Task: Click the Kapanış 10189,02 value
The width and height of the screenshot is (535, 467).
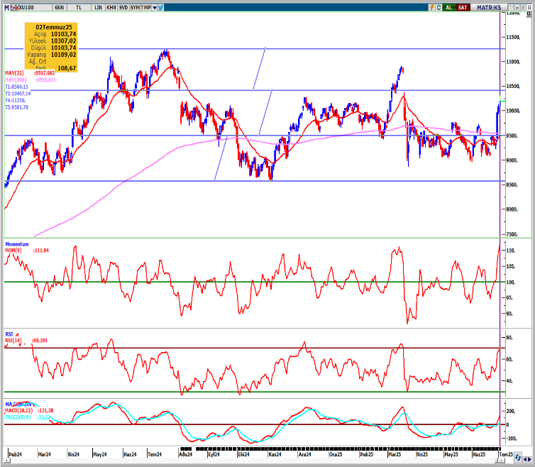Action: coord(63,55)
